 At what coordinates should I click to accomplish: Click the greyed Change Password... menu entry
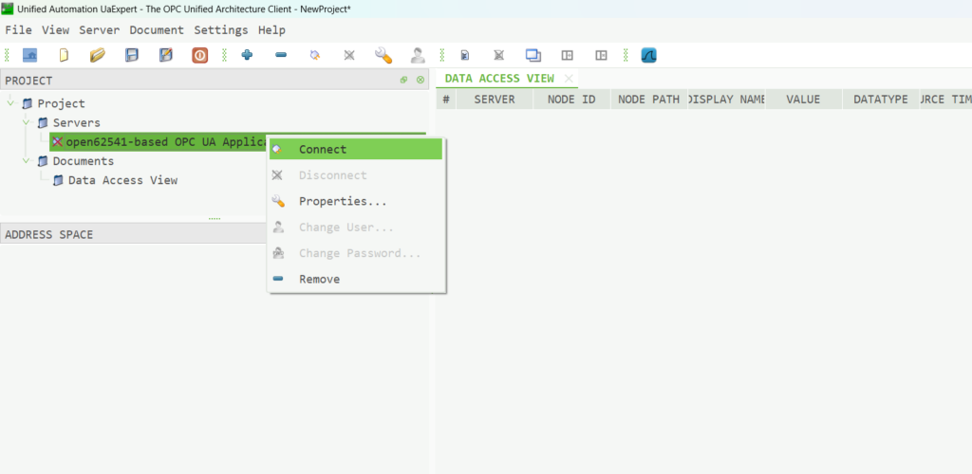tap(356, 253)
